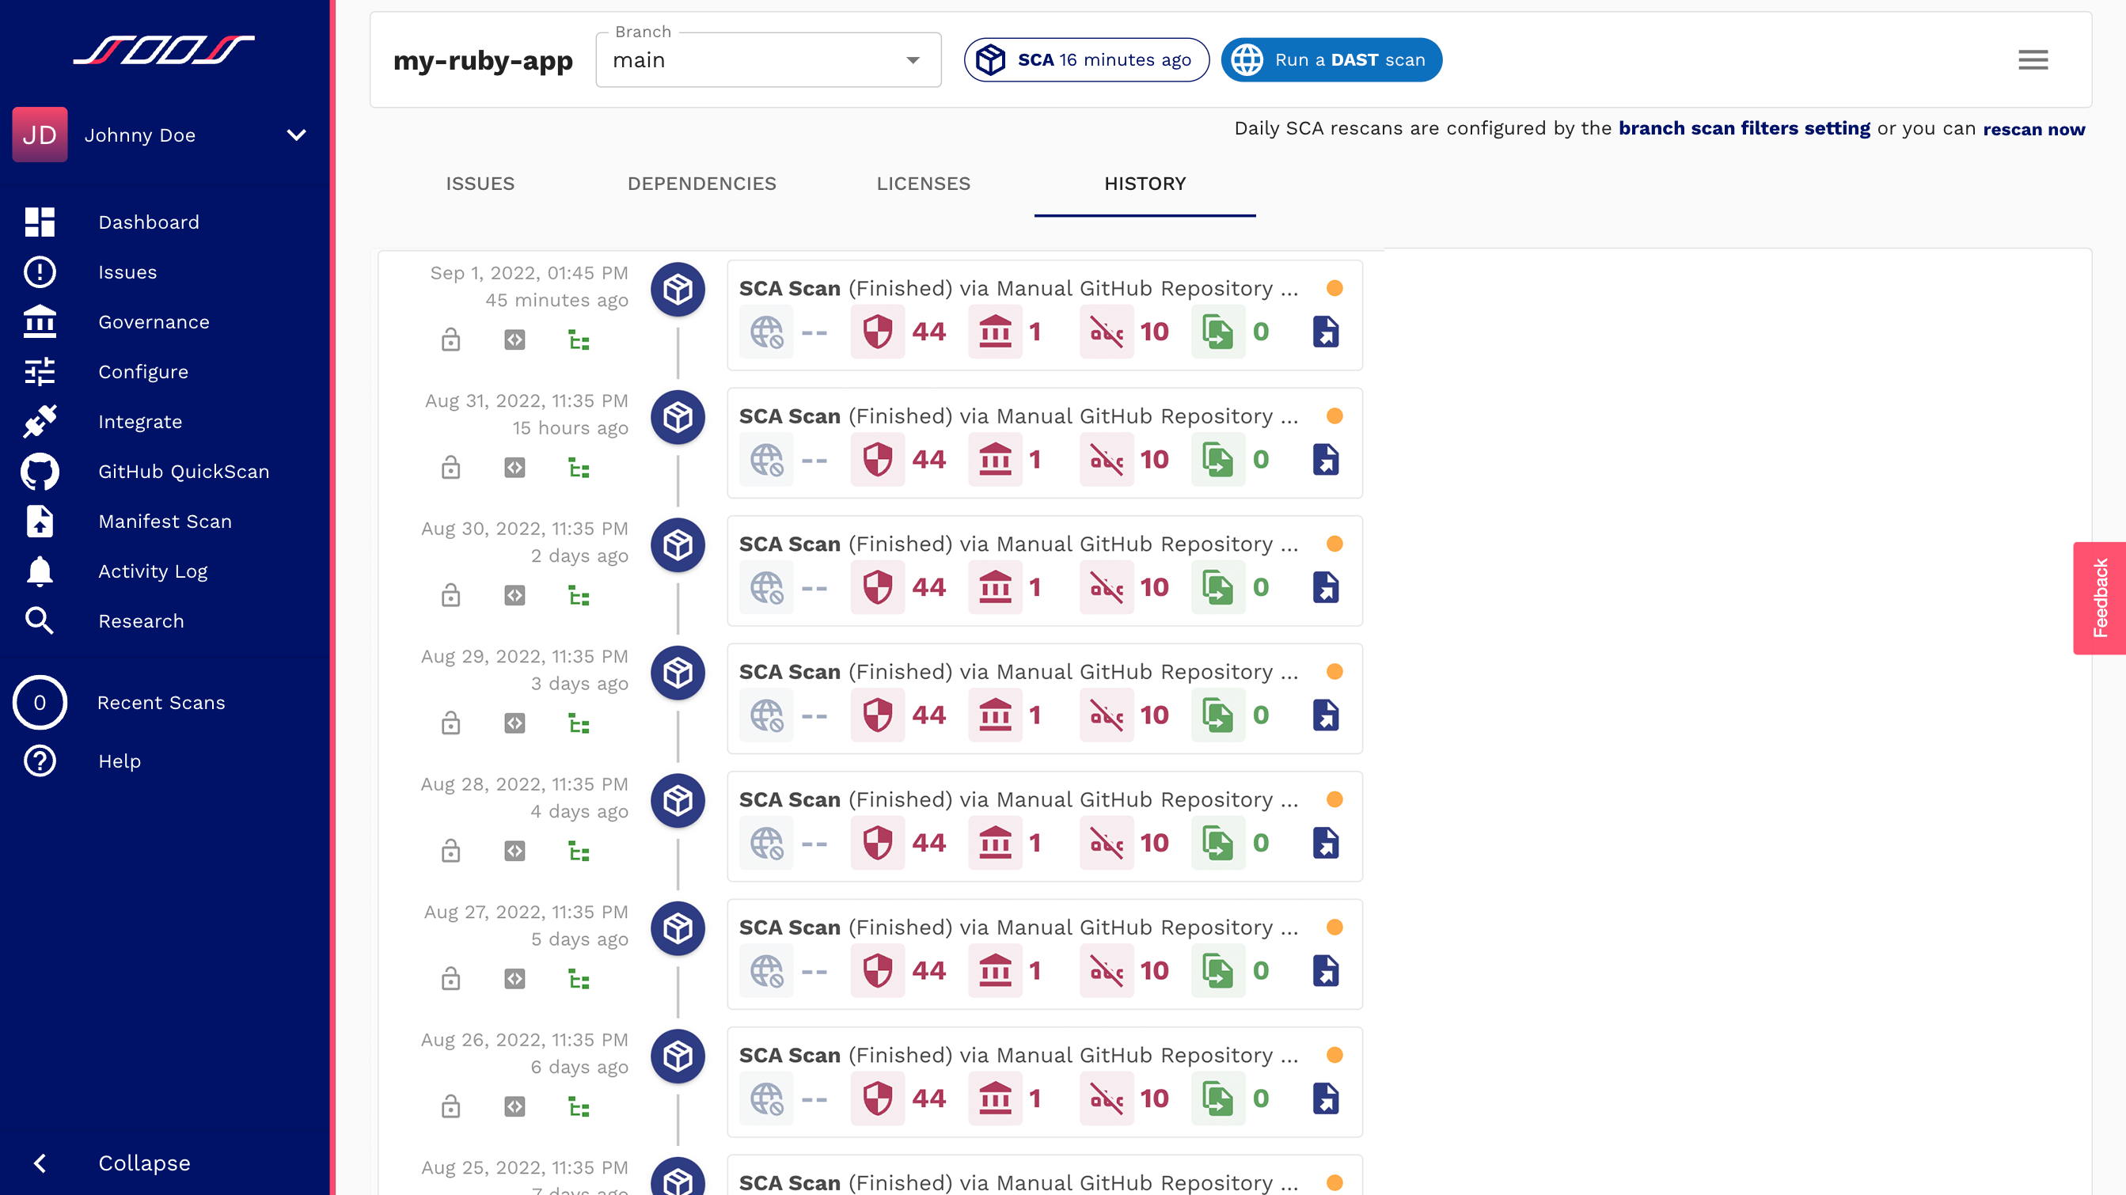Click DAST globe icon on Aug 27 scan card
Viewport: 2126px width, 1195px height.
coord(767,971)
